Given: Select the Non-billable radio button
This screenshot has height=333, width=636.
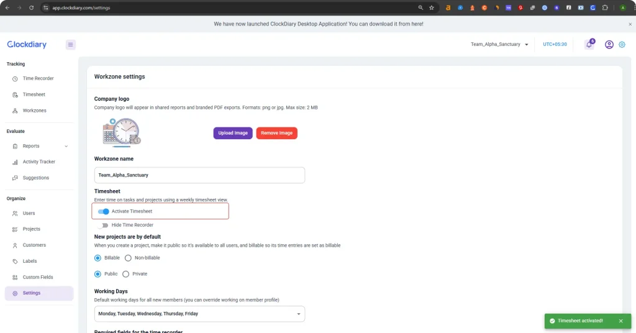Looking at the screenshot, I should point(128,258).
